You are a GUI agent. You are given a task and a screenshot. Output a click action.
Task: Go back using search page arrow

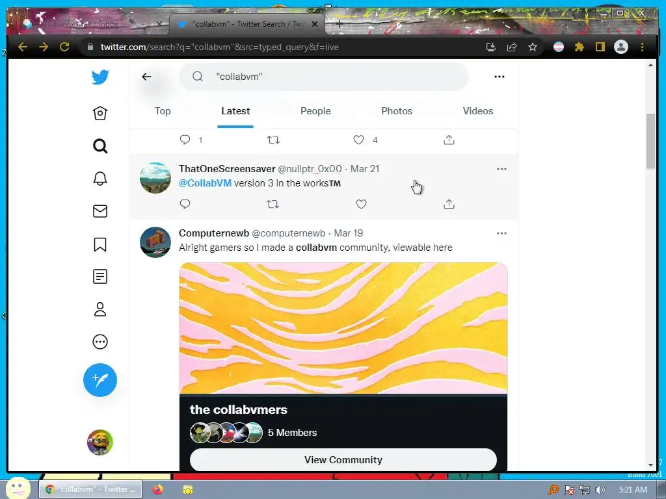[x=146, y=77]
